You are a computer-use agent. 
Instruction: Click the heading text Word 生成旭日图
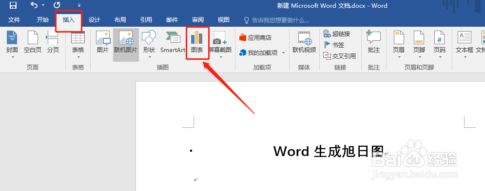(x=329, y=151)
